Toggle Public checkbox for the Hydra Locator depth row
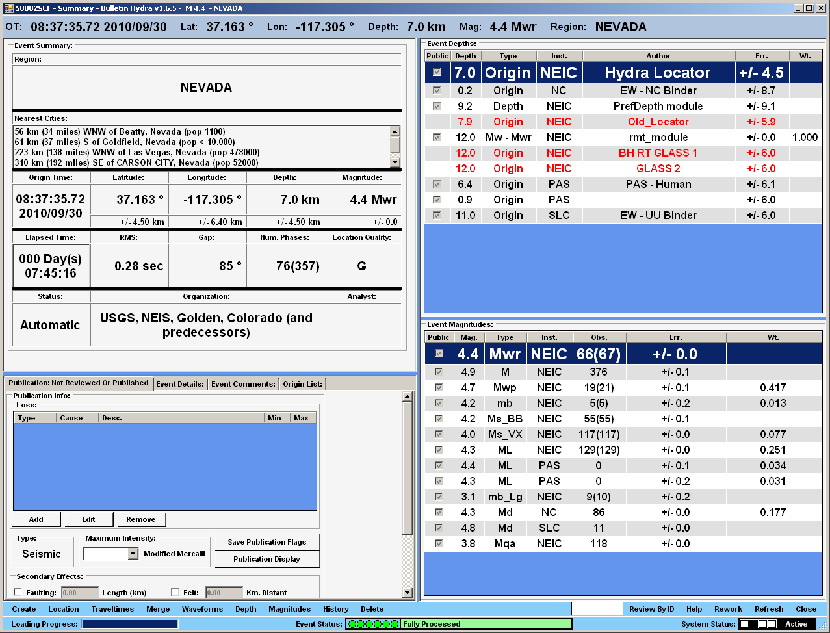Screen dimensions: 830x633 pyautogui.click(x=437, y=72)
